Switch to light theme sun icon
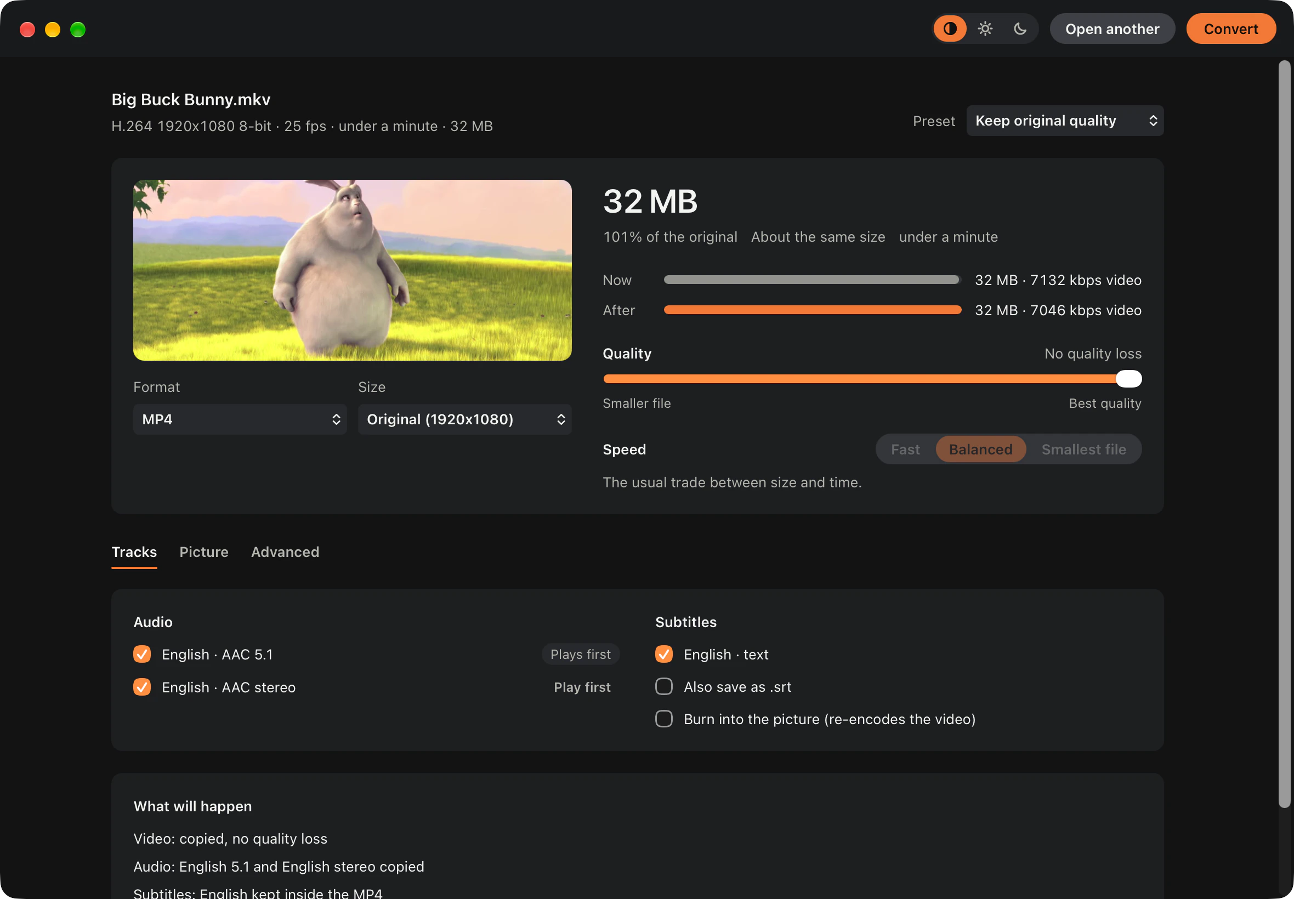 (x=985, y=29)
